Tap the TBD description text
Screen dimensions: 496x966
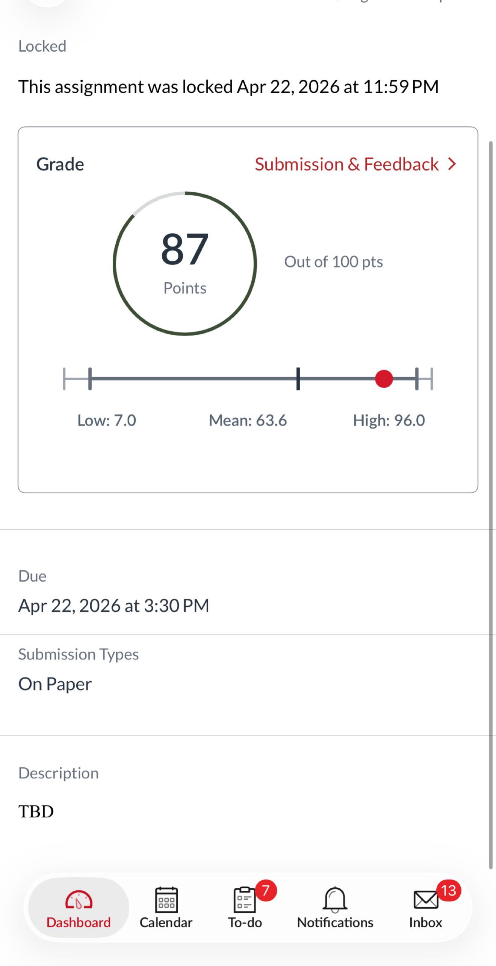click(x=36, y=811)
